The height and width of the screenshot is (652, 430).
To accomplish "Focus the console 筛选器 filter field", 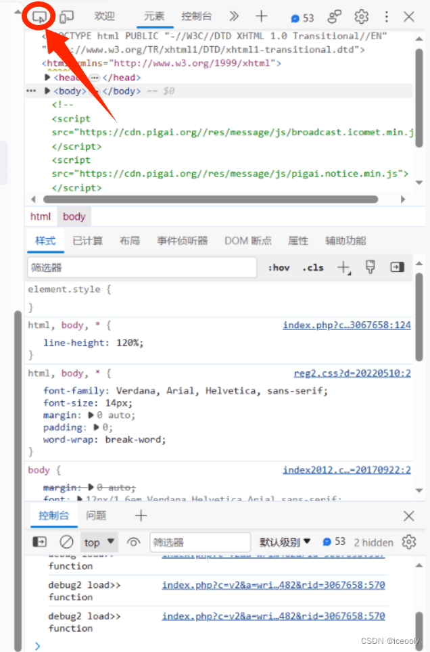I will tap(200, 542).
